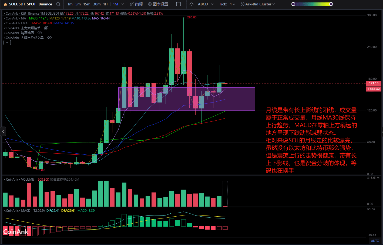Click the 295.83 high price label
The height and width of the screenshot is (245, 383).
[192, 17]
